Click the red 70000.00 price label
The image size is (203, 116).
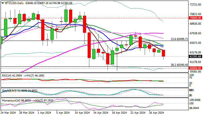195,18
